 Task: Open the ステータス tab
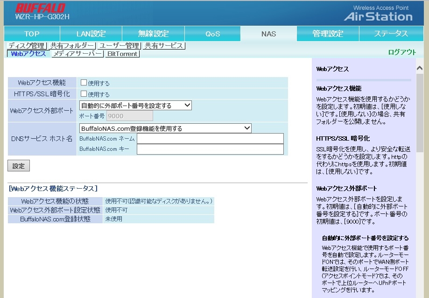tap(391, 34)
